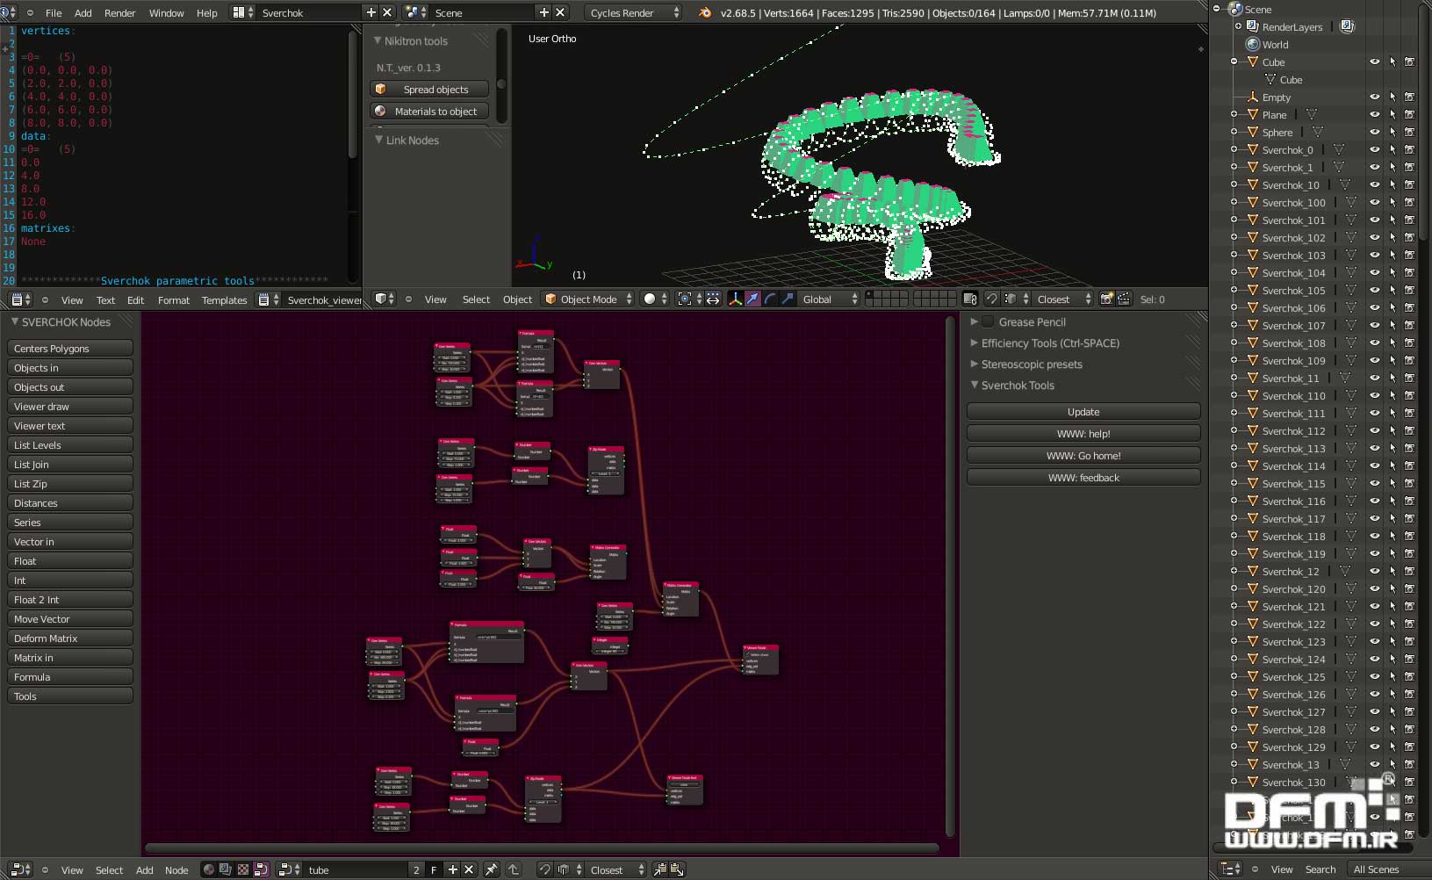Click OpenGL render animation clapper icon
This screenshot has width=1432, height=880.
pos(1124,299)
